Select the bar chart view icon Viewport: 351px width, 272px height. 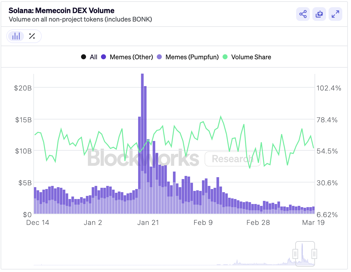coord(16,36)
